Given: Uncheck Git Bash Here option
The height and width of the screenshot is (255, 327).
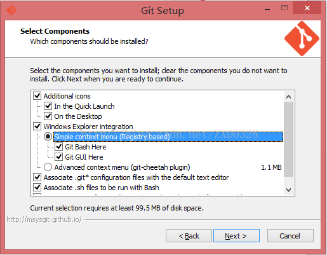Looking at the screenshot, I should (x=58, y=147).
